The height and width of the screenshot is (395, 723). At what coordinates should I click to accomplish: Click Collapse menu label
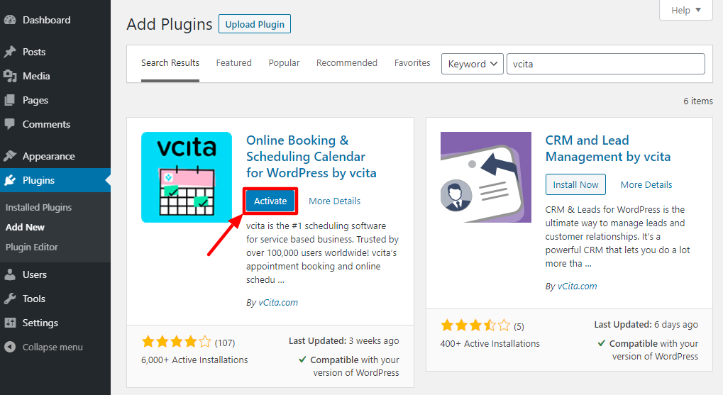pos(53,347)
